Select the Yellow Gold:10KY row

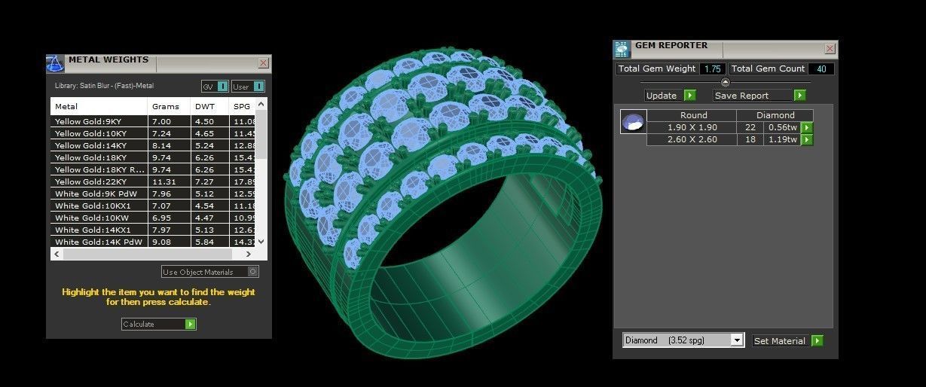(154, 133)
